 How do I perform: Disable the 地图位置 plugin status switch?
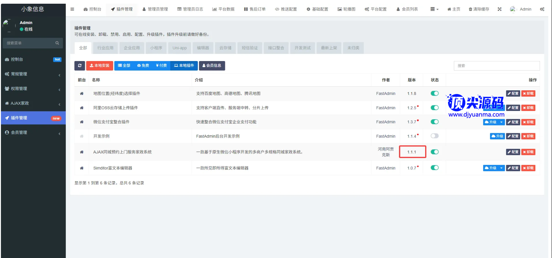tap(434, 93)
